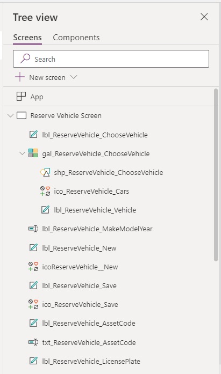Viewport: 221px width, 374px height.
Task: Select the Screens tab
Action: coord(27,38)
